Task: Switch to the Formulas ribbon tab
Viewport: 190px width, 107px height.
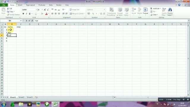Action: click(x=42, y=5)
